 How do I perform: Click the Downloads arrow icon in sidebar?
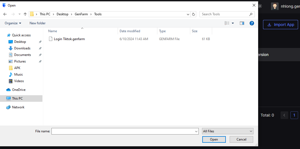click(11, 48)
